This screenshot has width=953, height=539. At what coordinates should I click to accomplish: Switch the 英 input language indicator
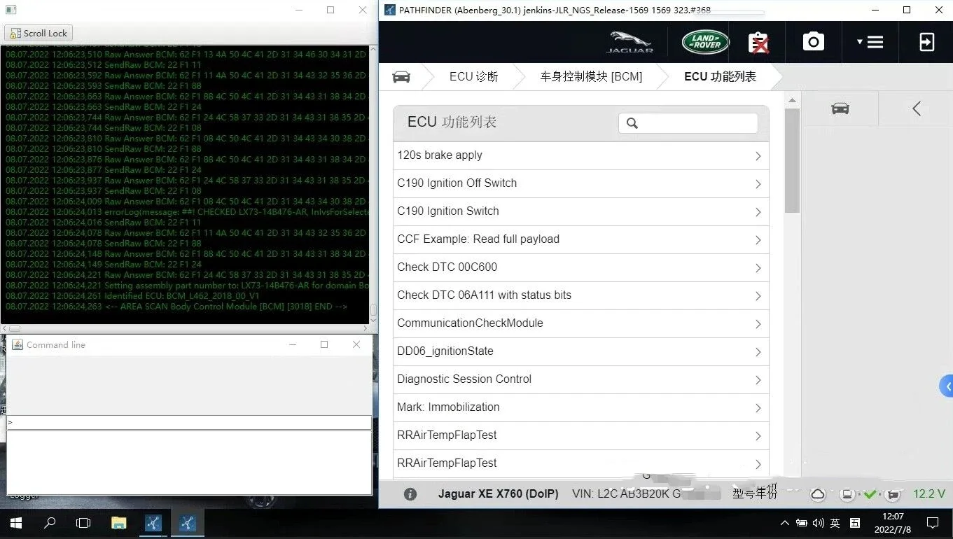point(835,523)
